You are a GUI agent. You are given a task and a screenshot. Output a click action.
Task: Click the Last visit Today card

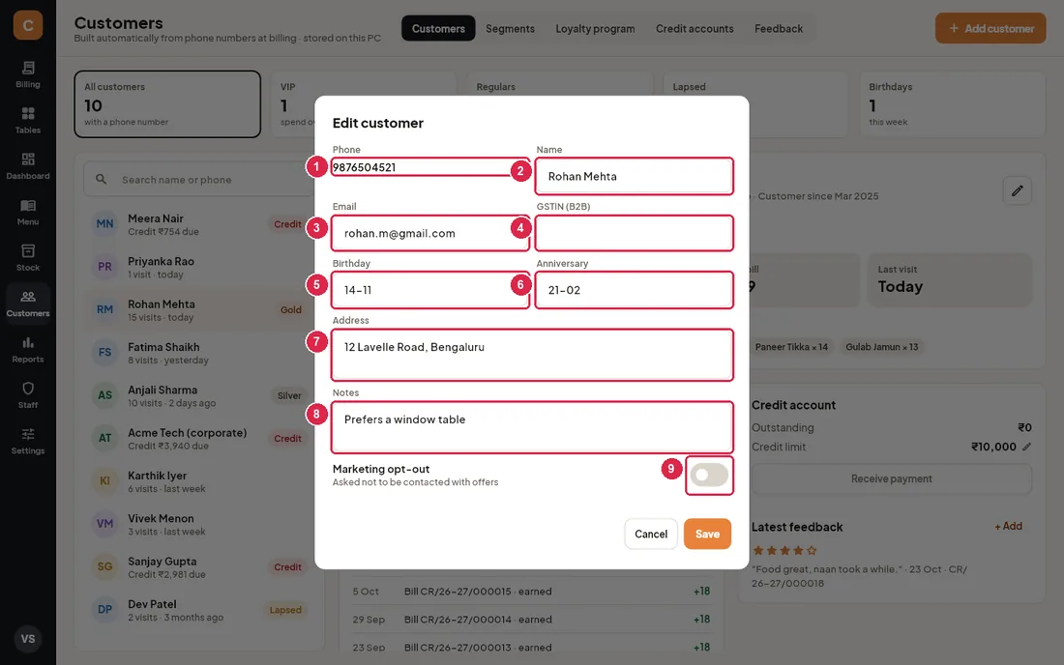pyautogui.click(x=950, y=280)
